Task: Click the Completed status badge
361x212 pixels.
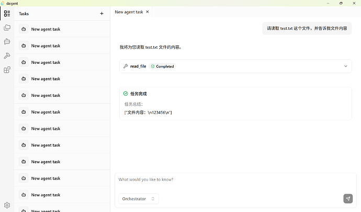Action: [162, 66]
